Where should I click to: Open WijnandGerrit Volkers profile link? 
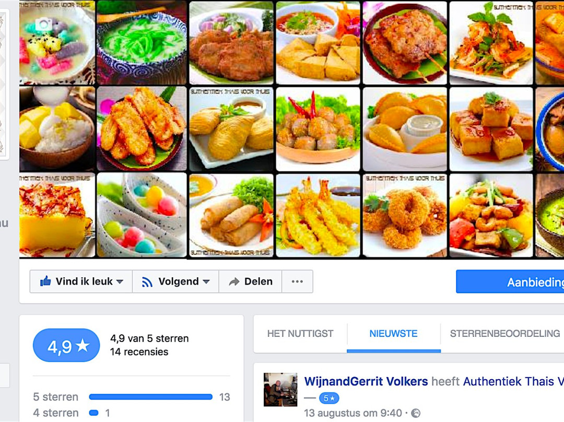[366, 381]
